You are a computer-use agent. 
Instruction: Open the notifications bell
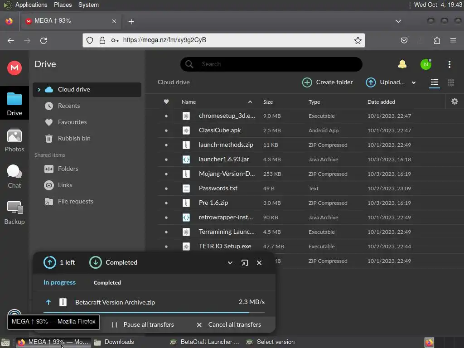pyautogui.click(x=402, y=64)
